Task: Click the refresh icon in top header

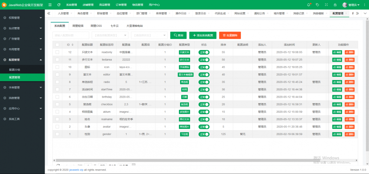Action: 59,5
